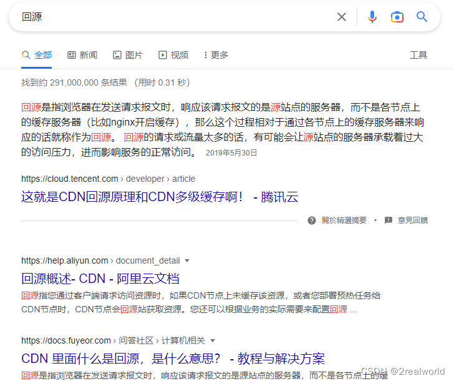Open the Tencent Cloud CDN回源原理 article link
Image resolution: width=454 pixels, height=381 pixels.
pos(160,197)
